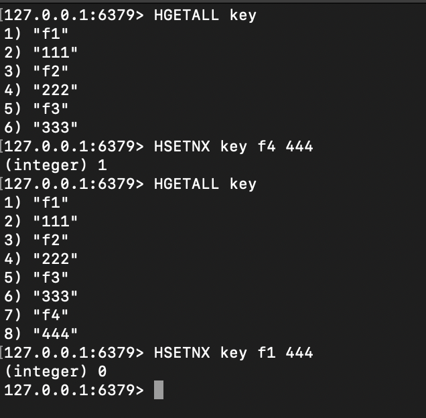Click the last empty 127.0.0.1:6379> prompt text
Image resolution: width=426 pixels, height=418 pixels.
point(74,391)
